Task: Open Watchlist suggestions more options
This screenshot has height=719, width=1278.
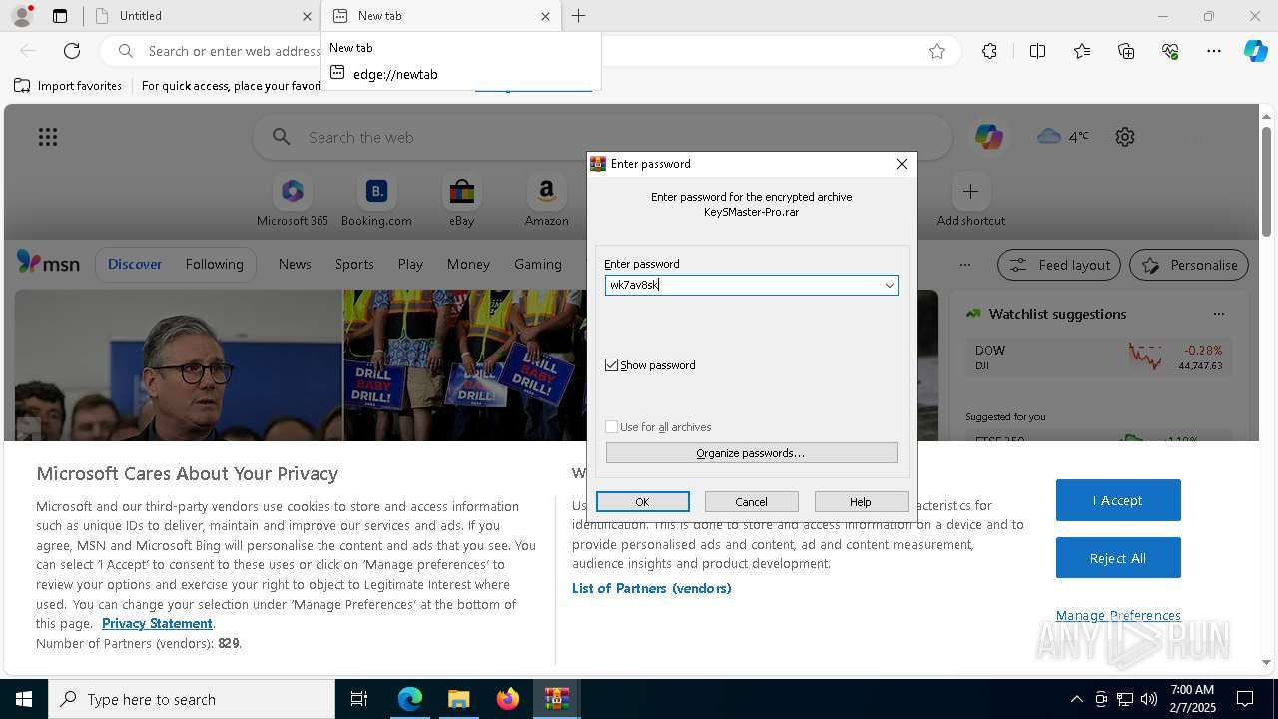Action: pos(1218,314)
